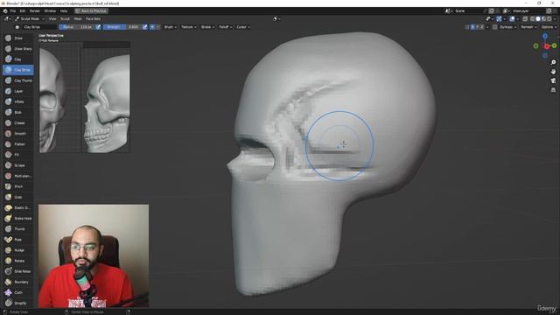Set brush direction to Add (plus)
Viewport: 560px width, 315px height.
[x=152, y=27]
